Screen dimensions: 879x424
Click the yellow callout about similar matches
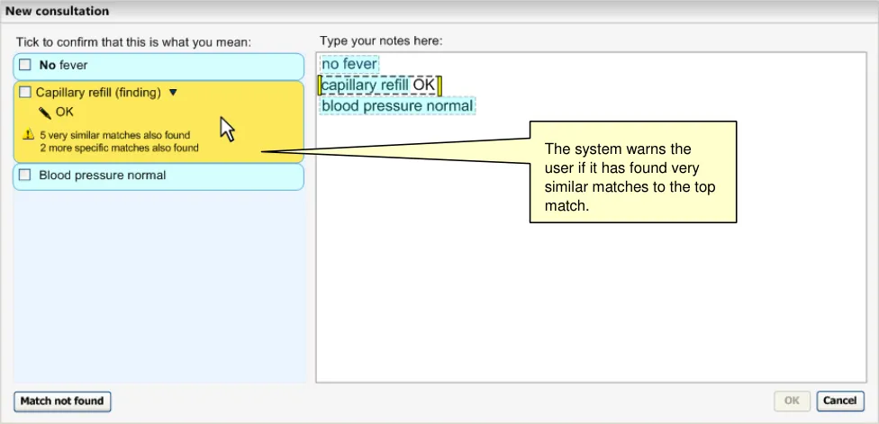[x=633, y=171]
